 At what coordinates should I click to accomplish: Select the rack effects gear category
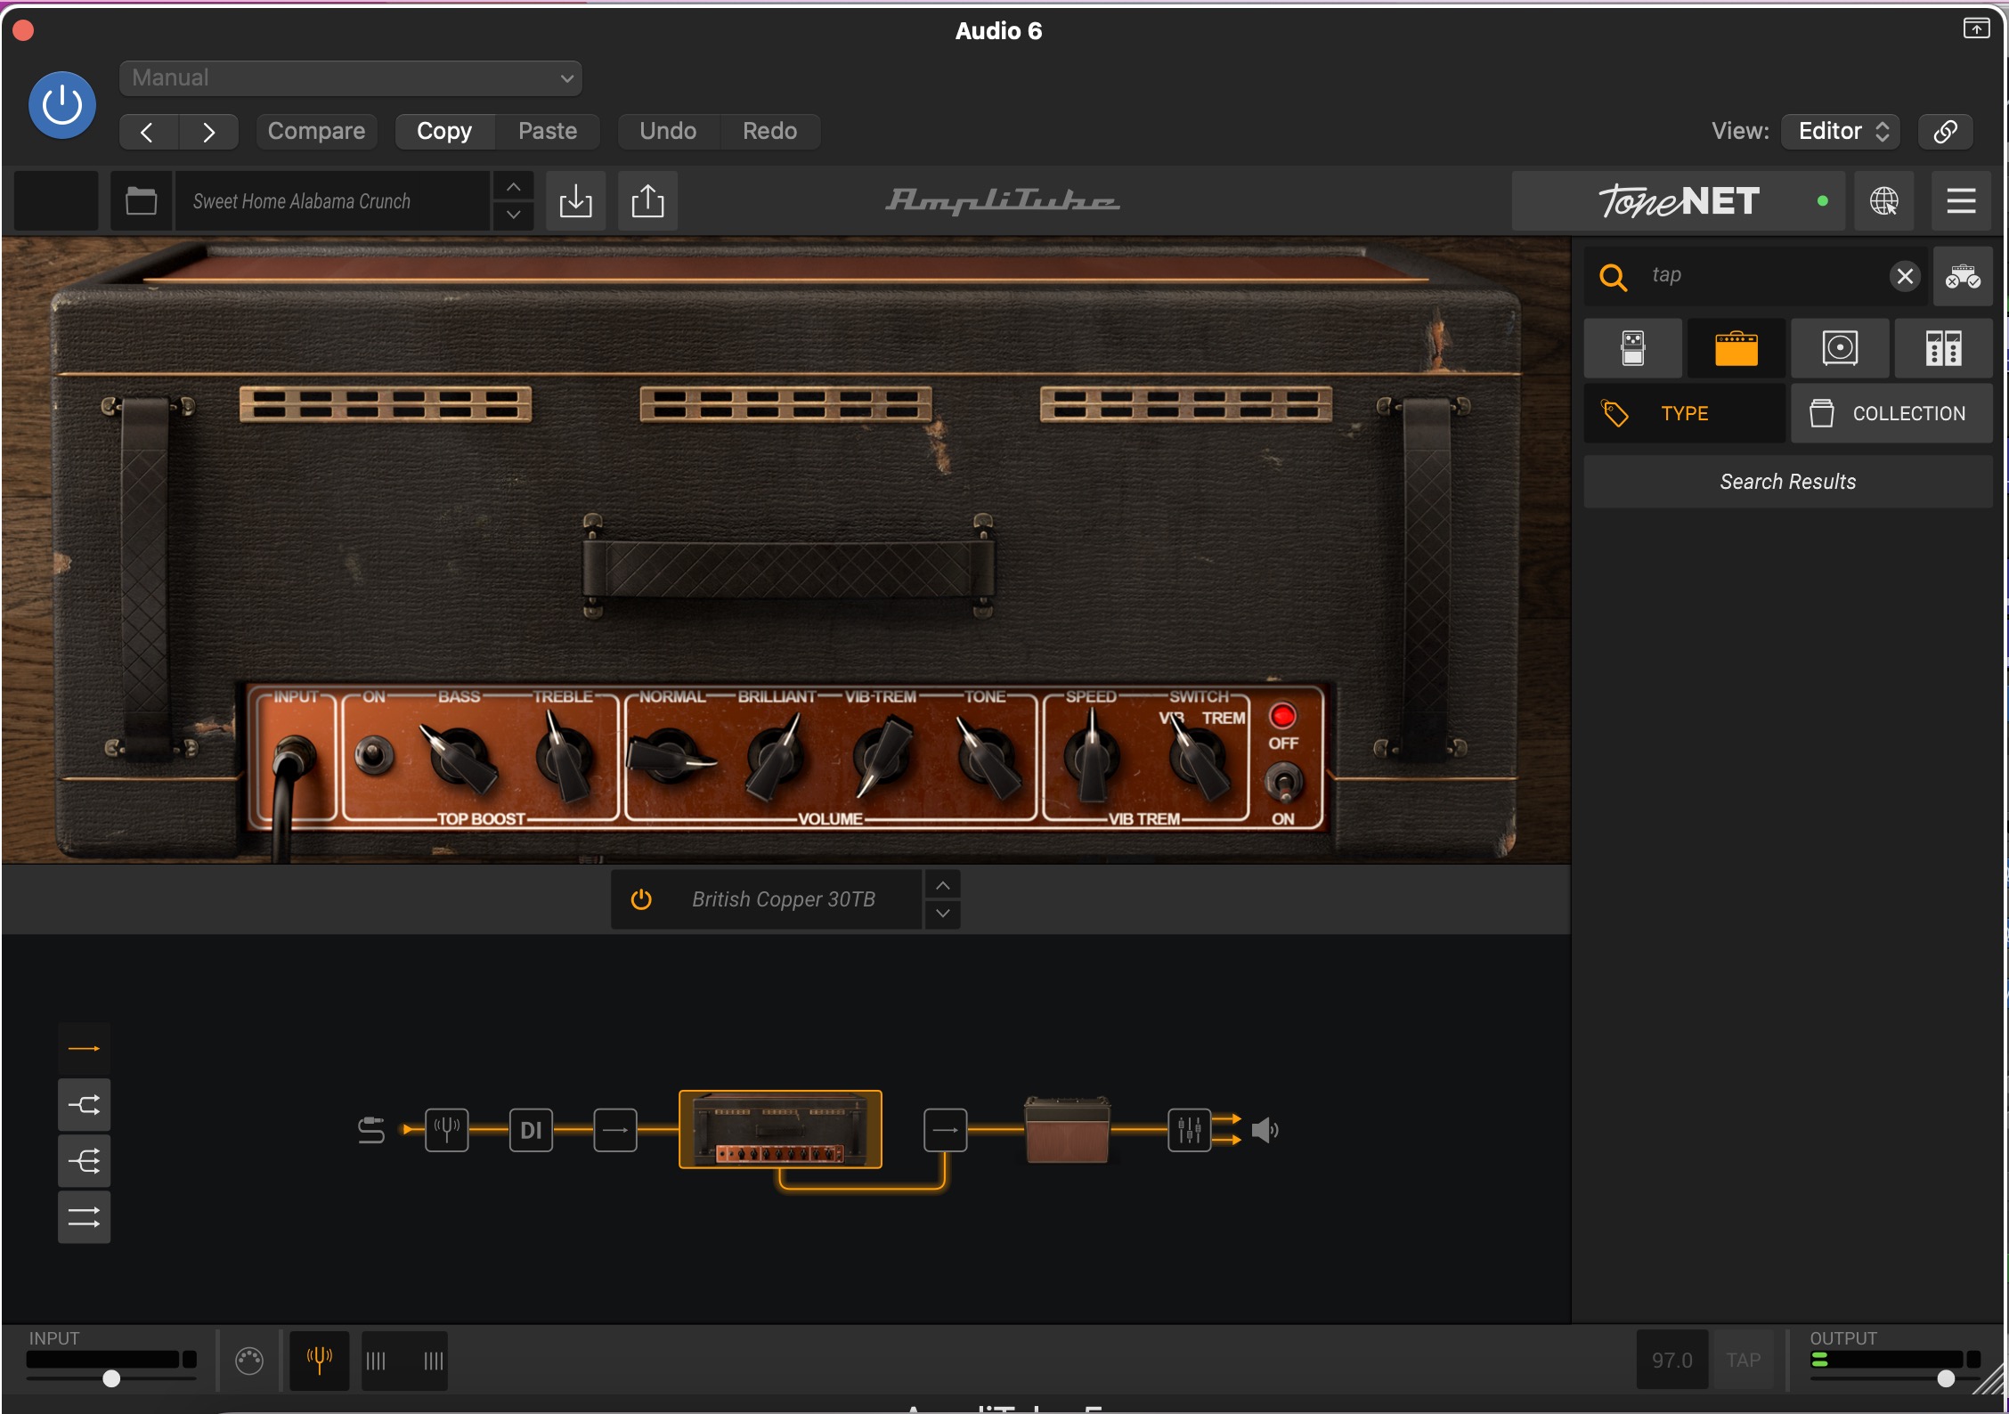tap(1943, 348)
